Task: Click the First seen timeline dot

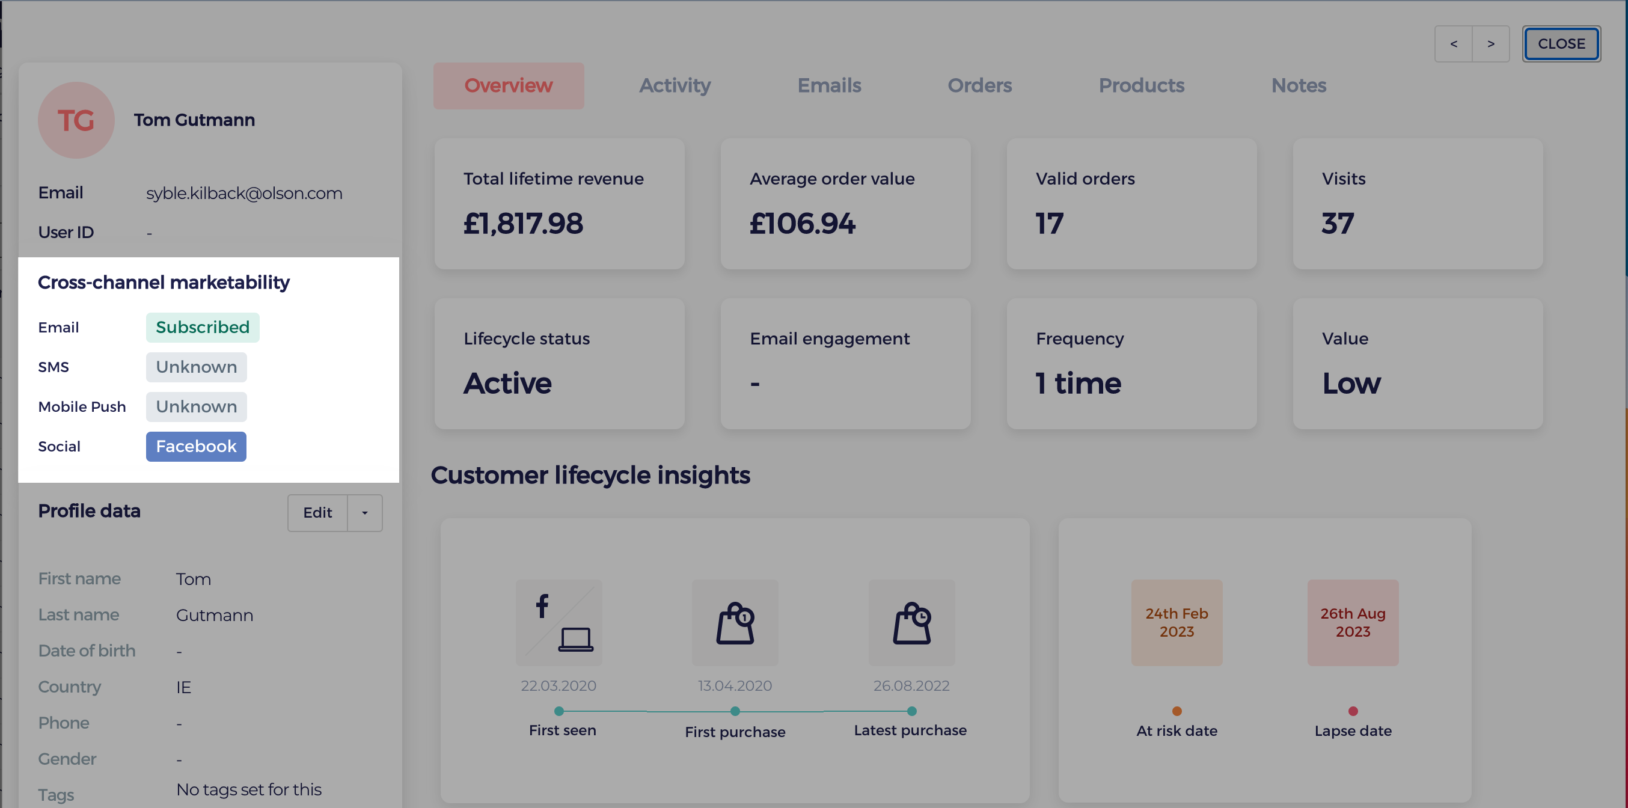Action: (x=558, y=711)
